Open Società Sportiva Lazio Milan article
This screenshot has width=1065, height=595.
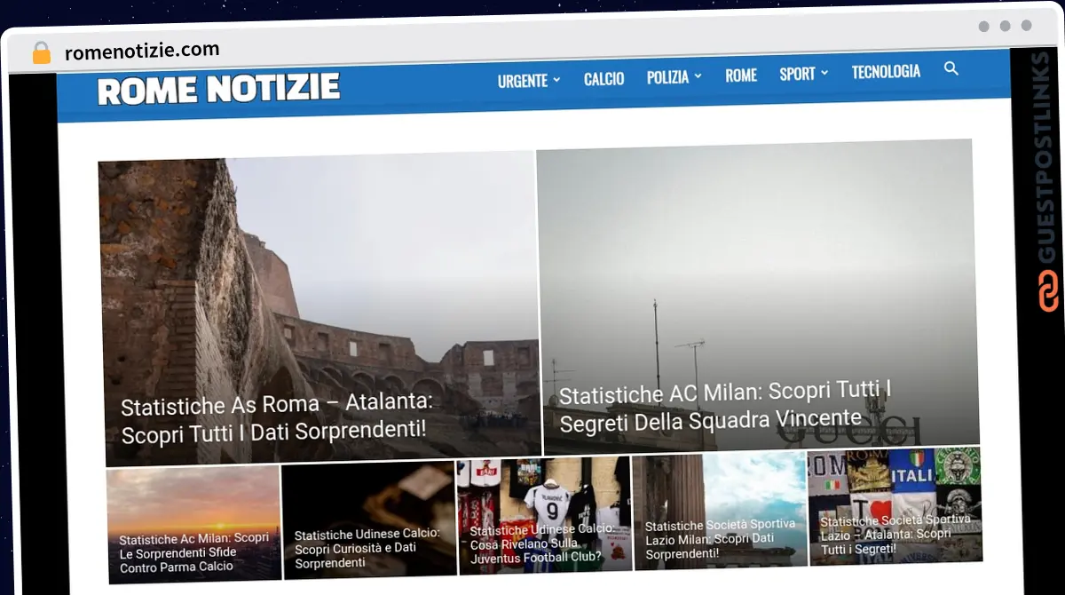(x=719, y=539)
